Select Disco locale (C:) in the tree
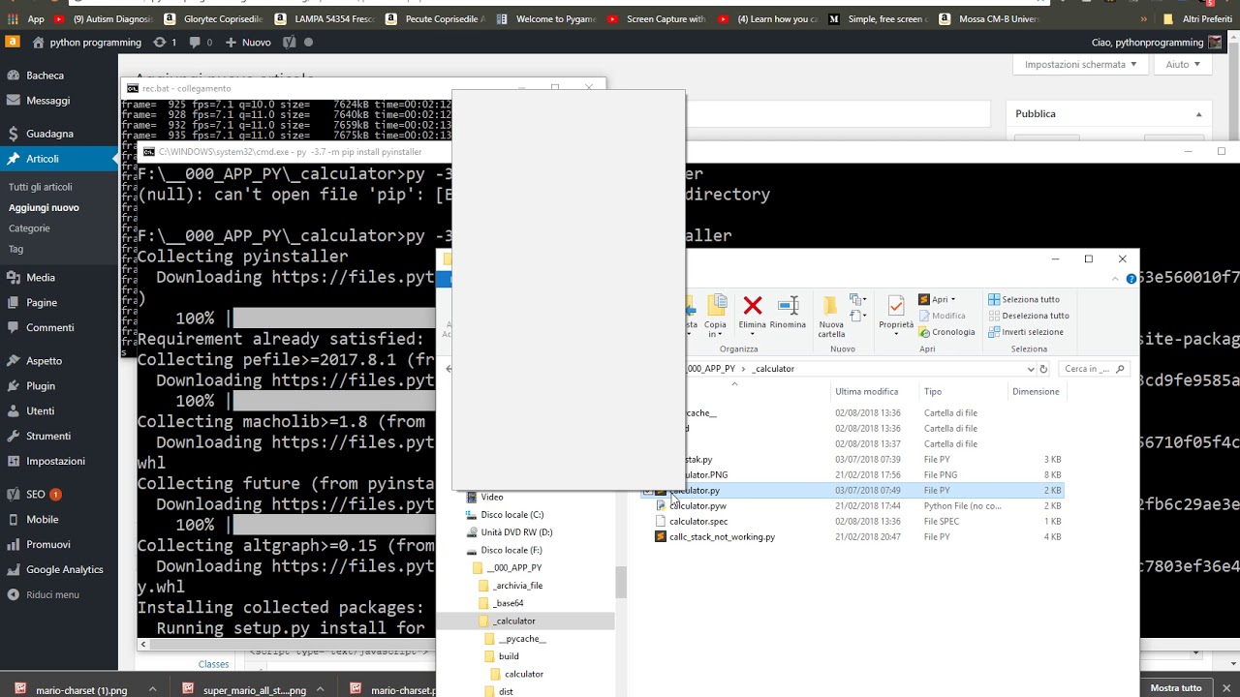 511,514
